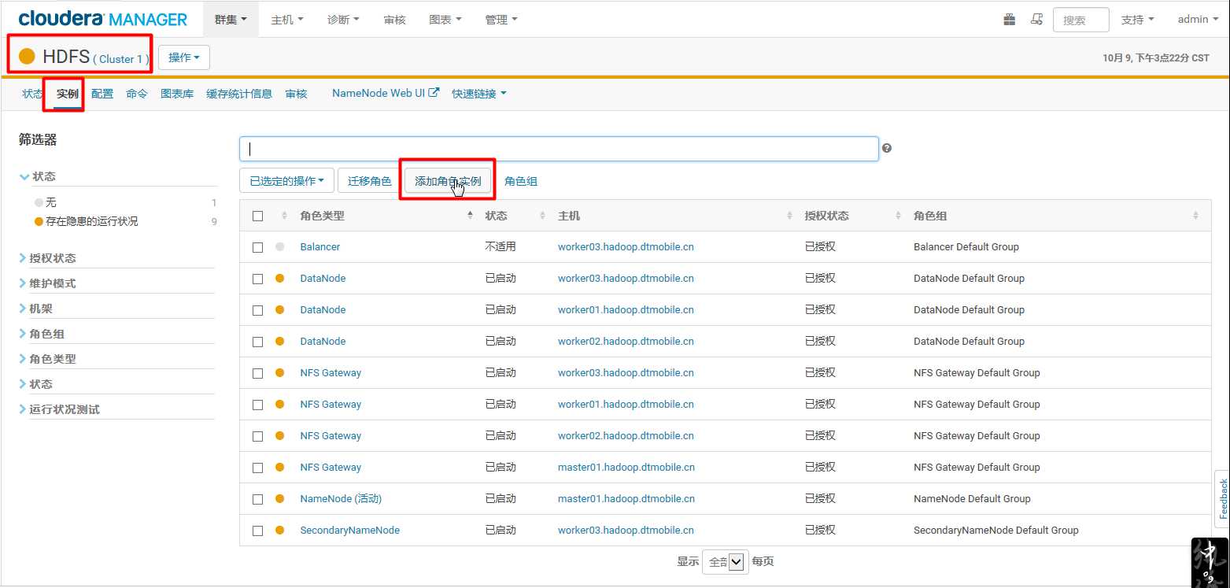1230x588 pixels.
Task: Open the 审核 top menu item
Action: click(x=395, y=20)
